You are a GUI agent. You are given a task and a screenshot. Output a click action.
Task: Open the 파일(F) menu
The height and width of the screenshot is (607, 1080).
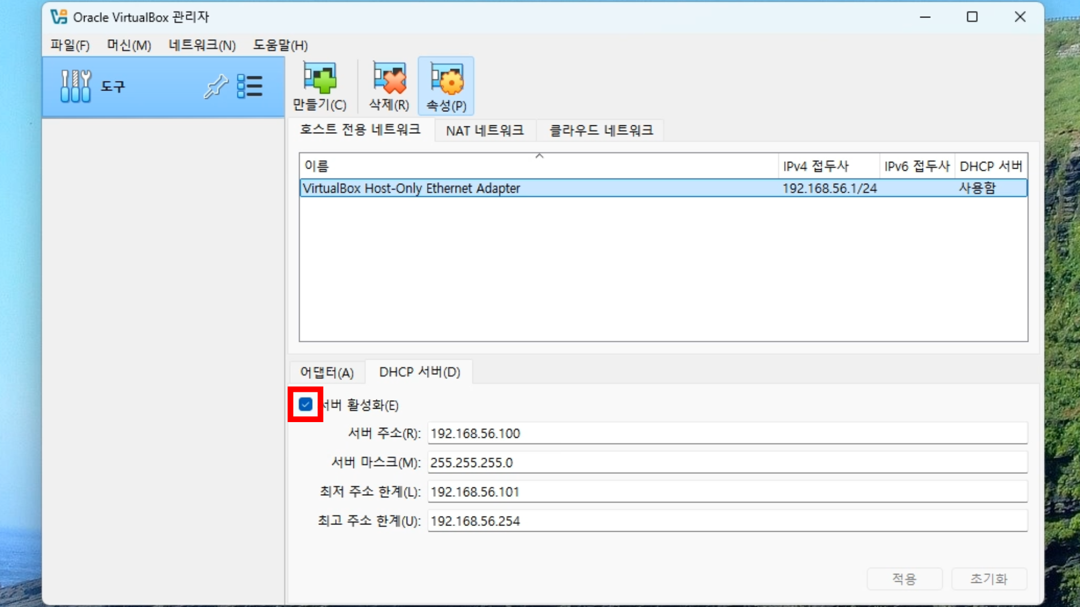[70, 46]
